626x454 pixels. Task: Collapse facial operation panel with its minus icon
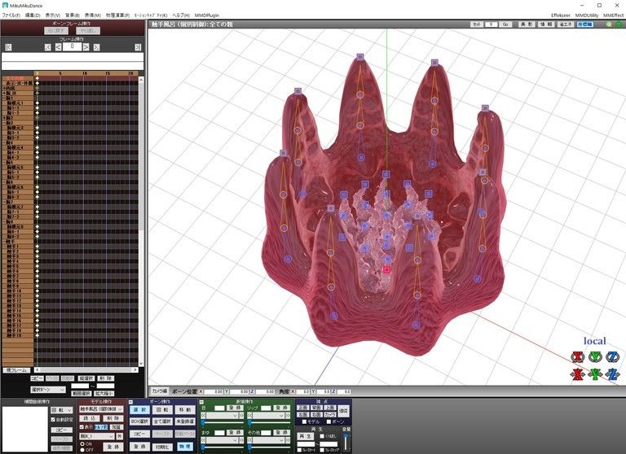pos(201,402)
